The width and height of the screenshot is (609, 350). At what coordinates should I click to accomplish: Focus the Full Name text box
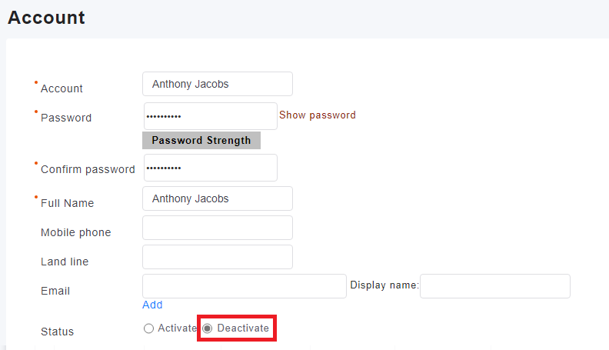[x=217, y=198]
